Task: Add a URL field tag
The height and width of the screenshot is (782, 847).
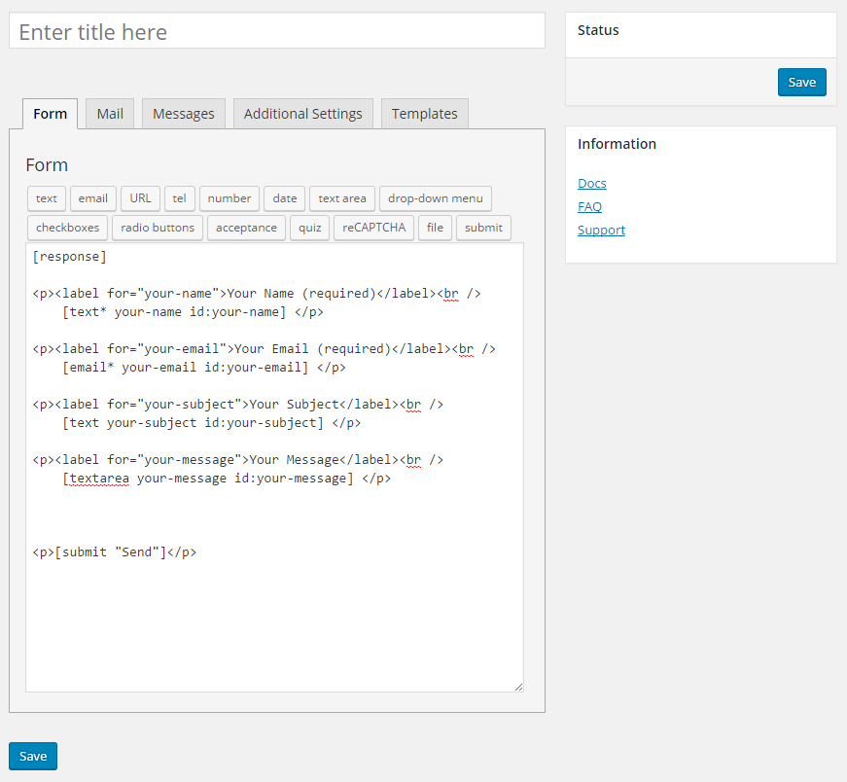Action: point(140,198)
